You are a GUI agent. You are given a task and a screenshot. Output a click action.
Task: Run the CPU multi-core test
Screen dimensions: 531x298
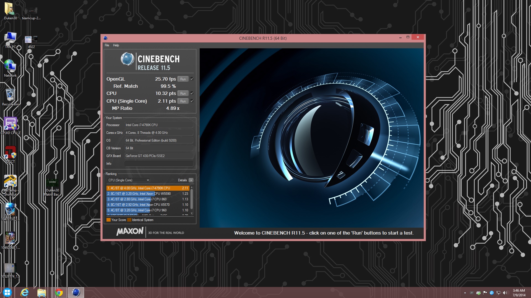point(183,94)
